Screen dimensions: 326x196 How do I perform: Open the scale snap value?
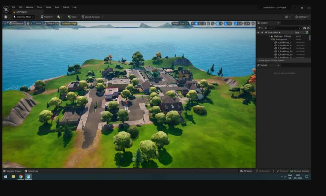pyautogui.click(x=240, y=24)
